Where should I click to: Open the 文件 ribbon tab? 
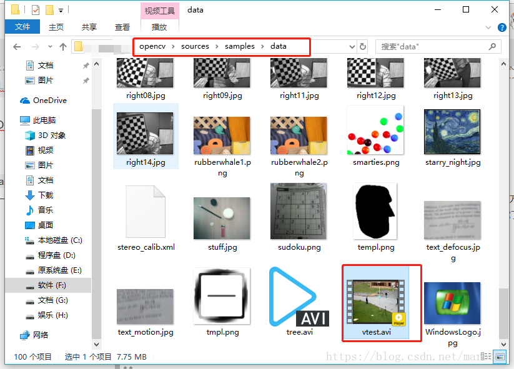coord(22,27)
